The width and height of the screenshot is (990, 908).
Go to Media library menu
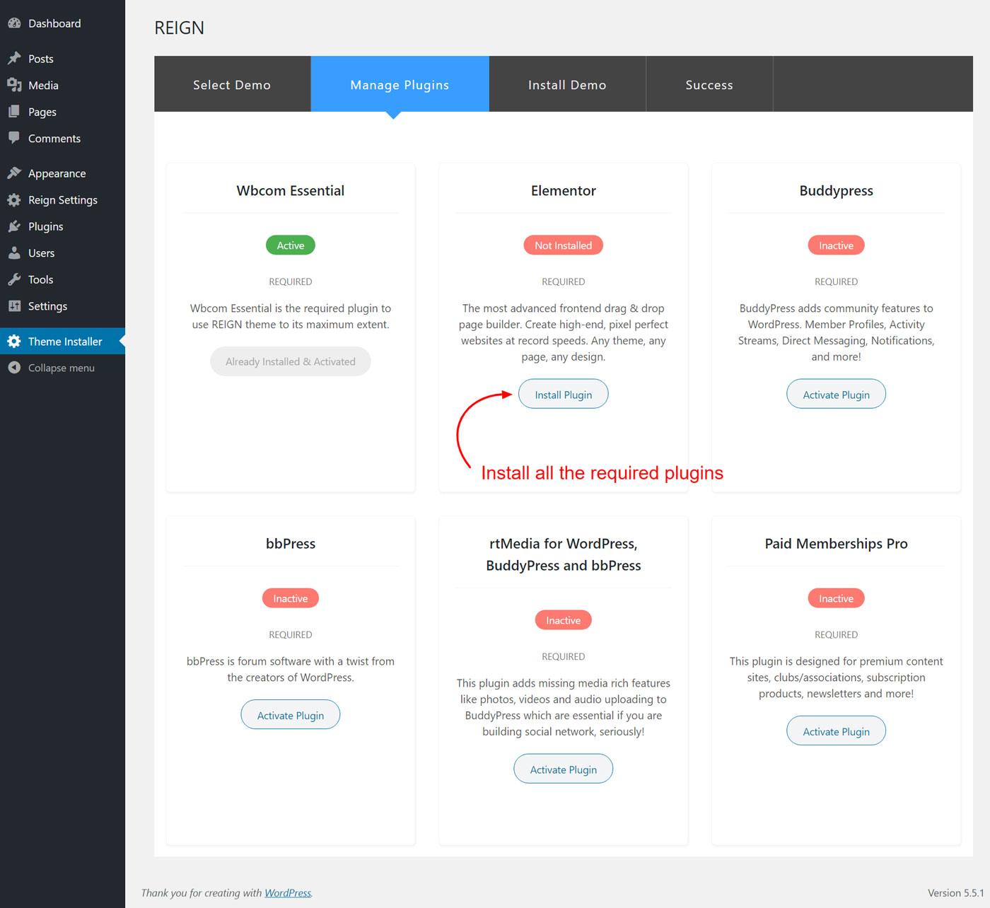tap(43, 85)
